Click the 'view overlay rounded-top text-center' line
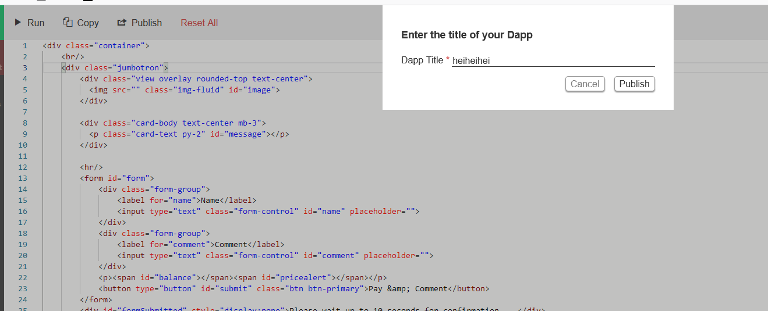The width and height of the screenshot is (768, 311). click(x=196, y=78)
